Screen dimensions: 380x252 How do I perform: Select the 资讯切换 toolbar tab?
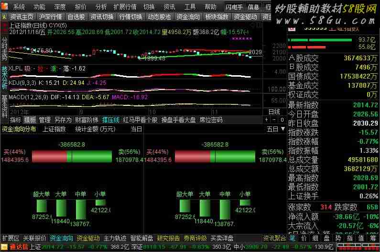pos(102,17)
